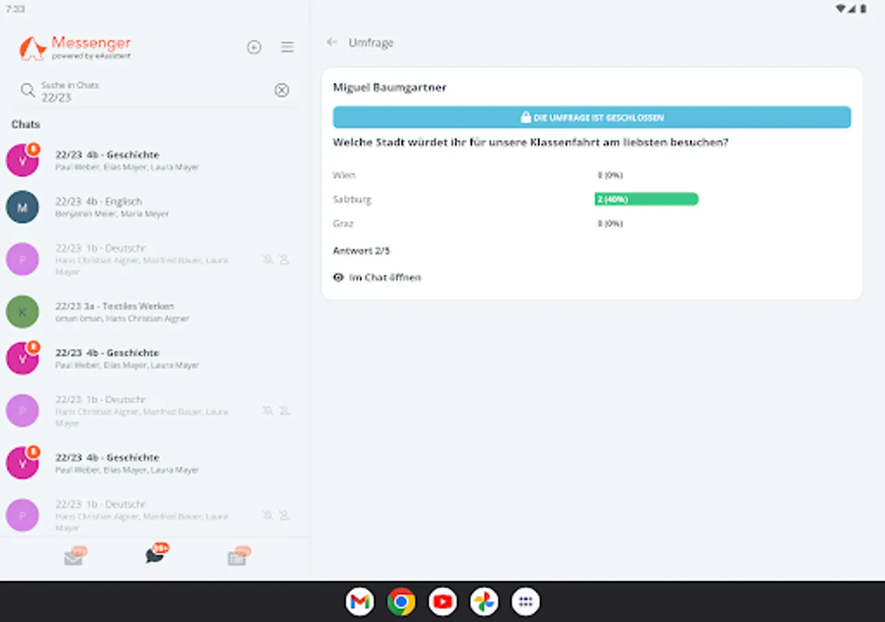885x622 pixels.
Task: Open Chrome from the taskbar
Action: pyautogui.click(x=401, y=602)
